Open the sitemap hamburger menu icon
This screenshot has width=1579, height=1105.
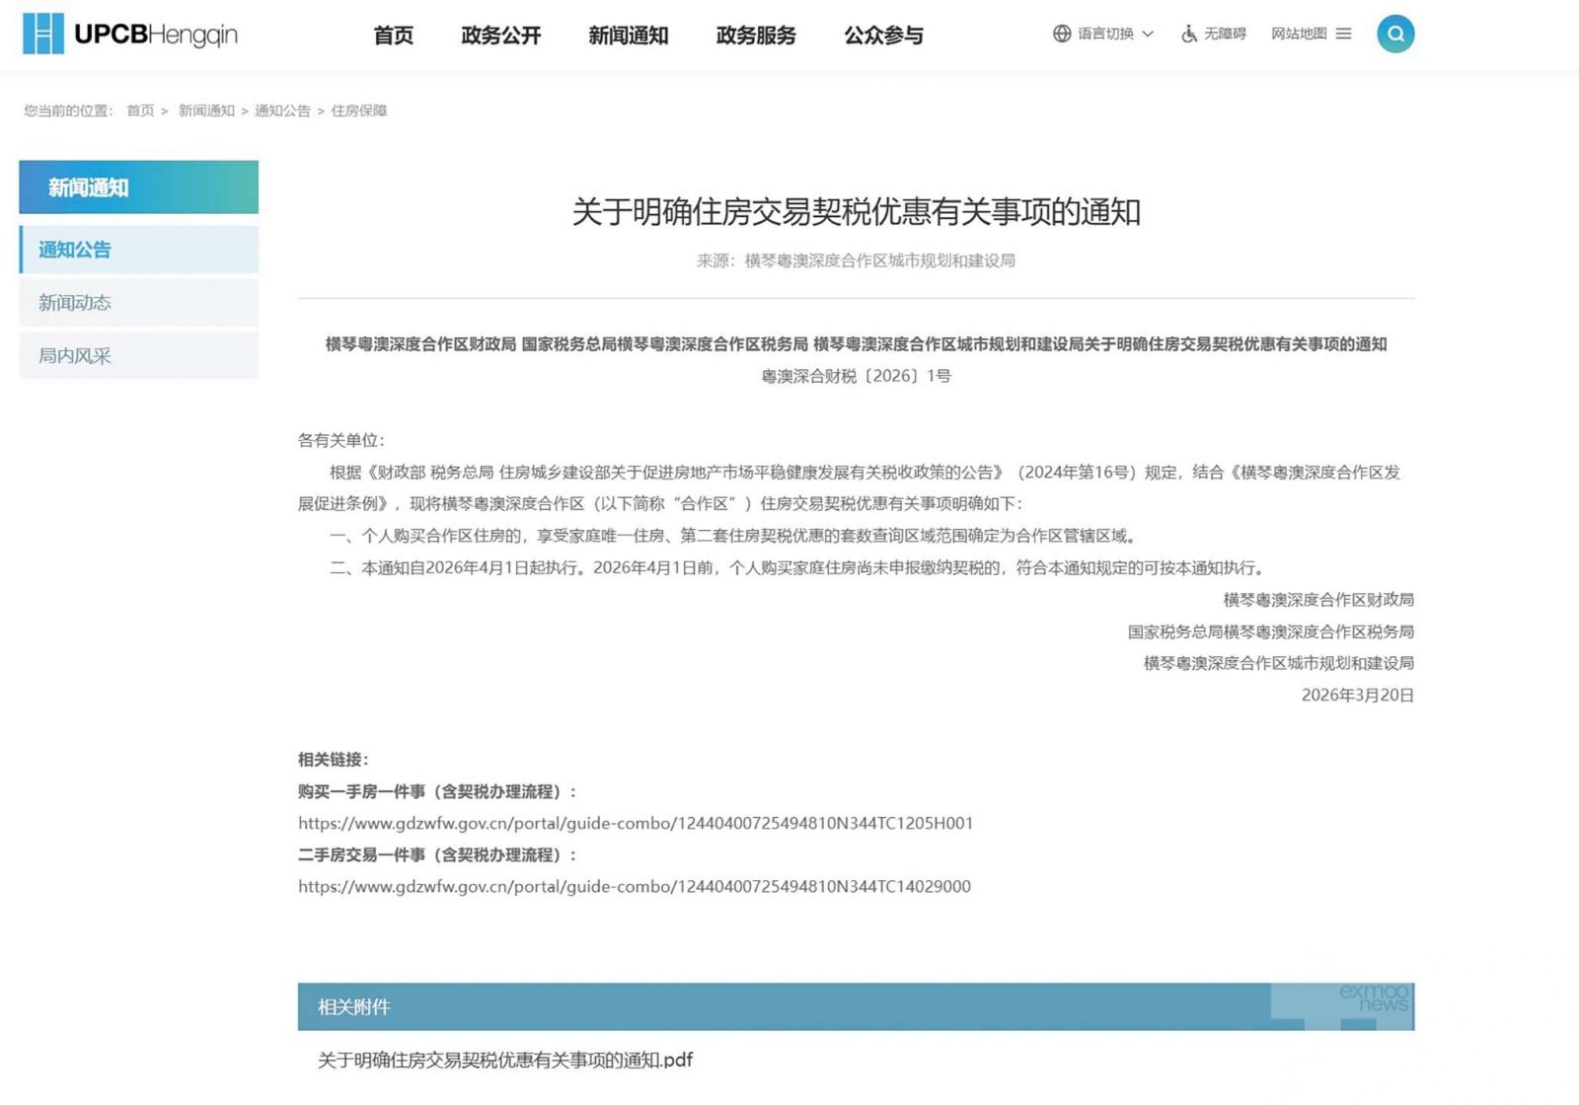pos(1343,32)
